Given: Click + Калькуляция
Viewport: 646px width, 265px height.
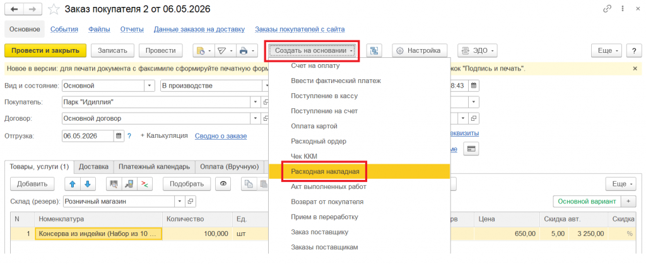Looking at the screenshot, I should (165, 135).
